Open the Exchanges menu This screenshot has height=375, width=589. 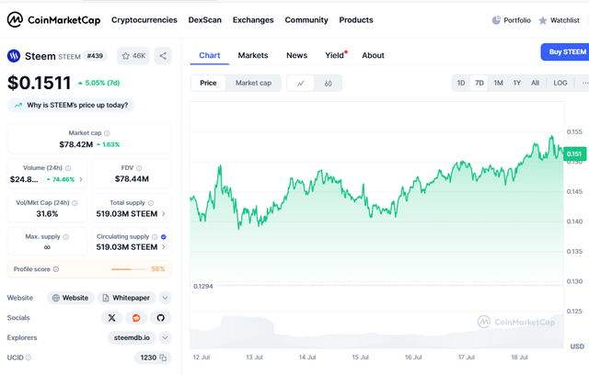(x=253, y=20)
